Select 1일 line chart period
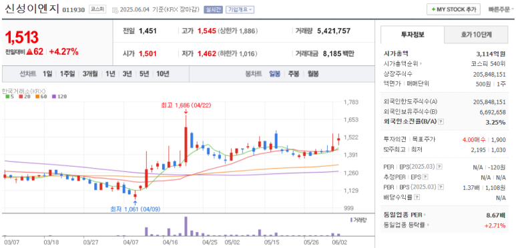Viewport: 516px width, 248px height. [47, 73]
